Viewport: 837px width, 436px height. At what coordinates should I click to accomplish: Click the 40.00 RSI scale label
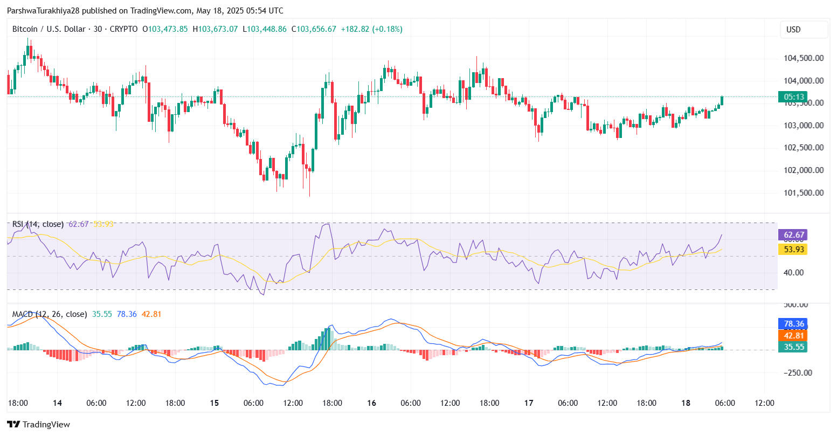(x=793, y=272)
